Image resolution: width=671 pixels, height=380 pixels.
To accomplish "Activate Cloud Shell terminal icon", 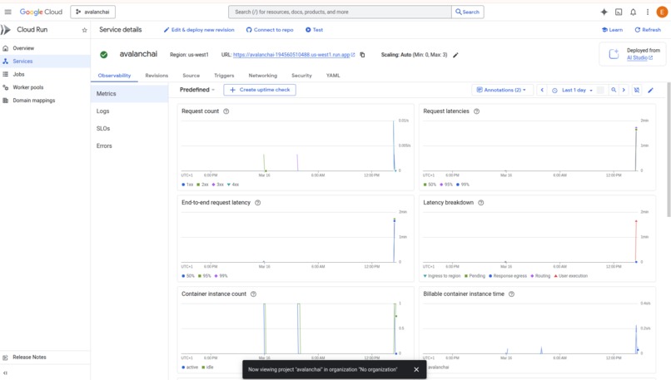I will pyautogui.click(x=619, y=12).
